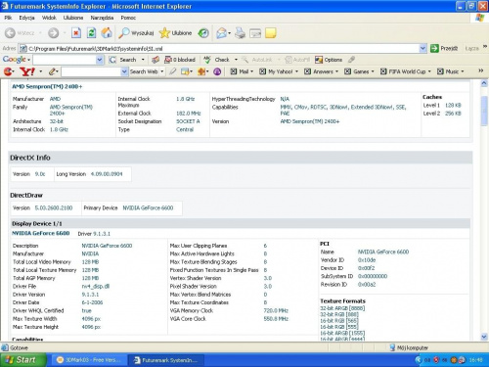489x367 pixels.
Task: Click the highlighter pen icon after Options
Action: click(x=351, y=60)
